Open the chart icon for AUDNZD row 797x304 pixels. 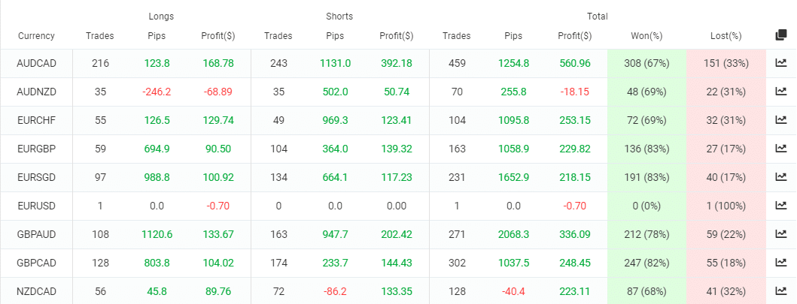click(x=780, y=92)
